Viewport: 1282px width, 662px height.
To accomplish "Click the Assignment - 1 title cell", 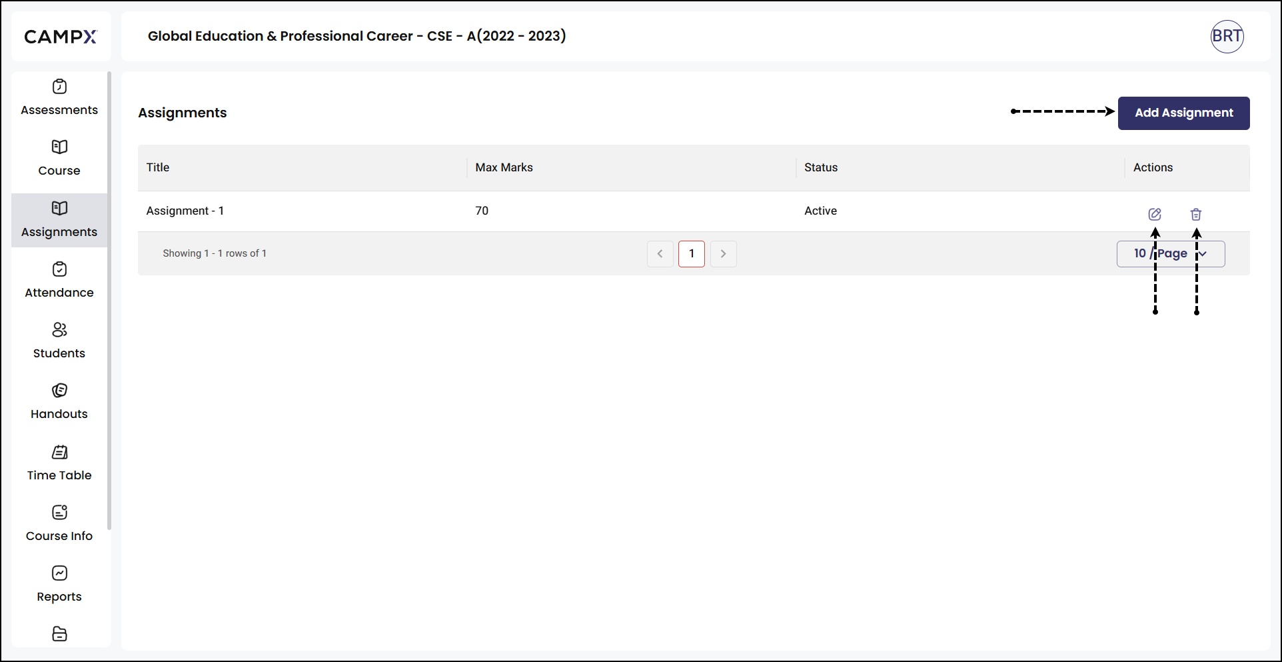I will [185, 211].
